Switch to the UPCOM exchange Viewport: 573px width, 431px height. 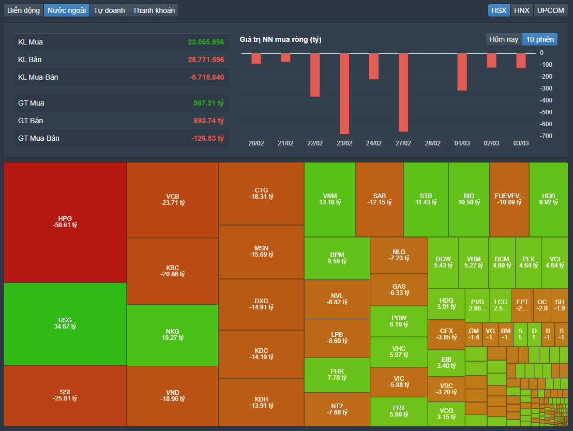click(550, 10)
